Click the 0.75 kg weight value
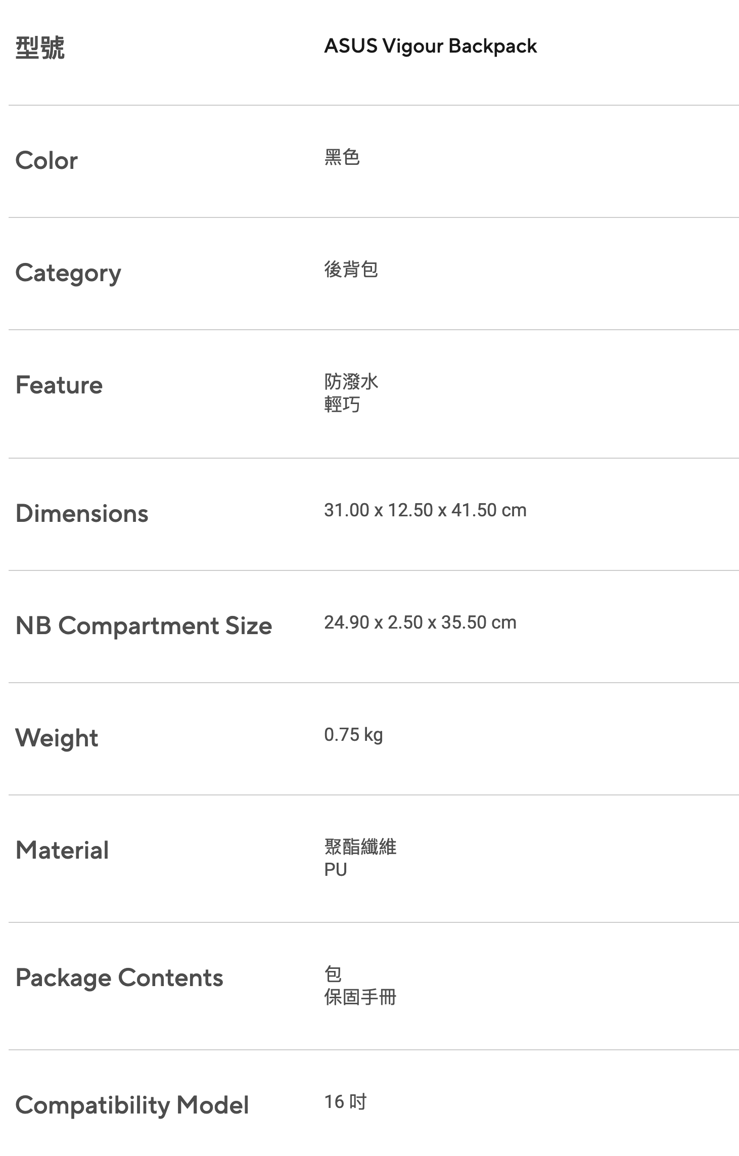Screen dimensions: 739x1156 pos(353,735)
